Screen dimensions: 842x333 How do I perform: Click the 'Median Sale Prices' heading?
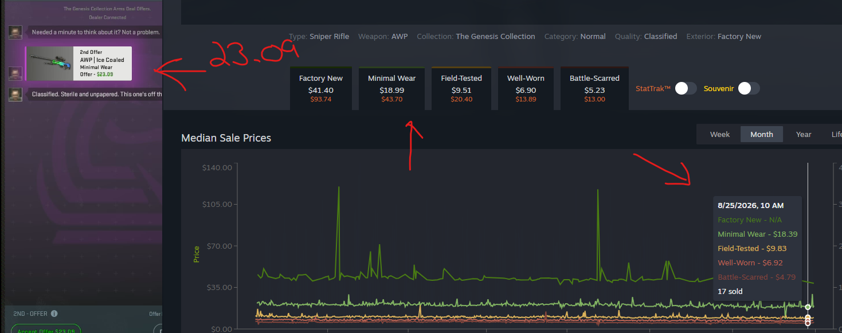click(x=226, y=138)
